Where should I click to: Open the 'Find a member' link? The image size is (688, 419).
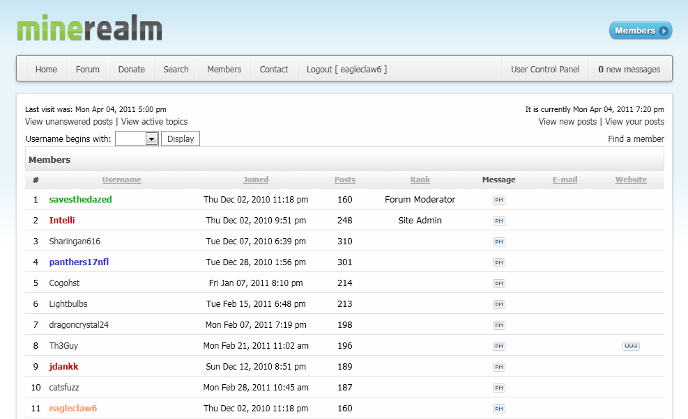click(636, 139)
